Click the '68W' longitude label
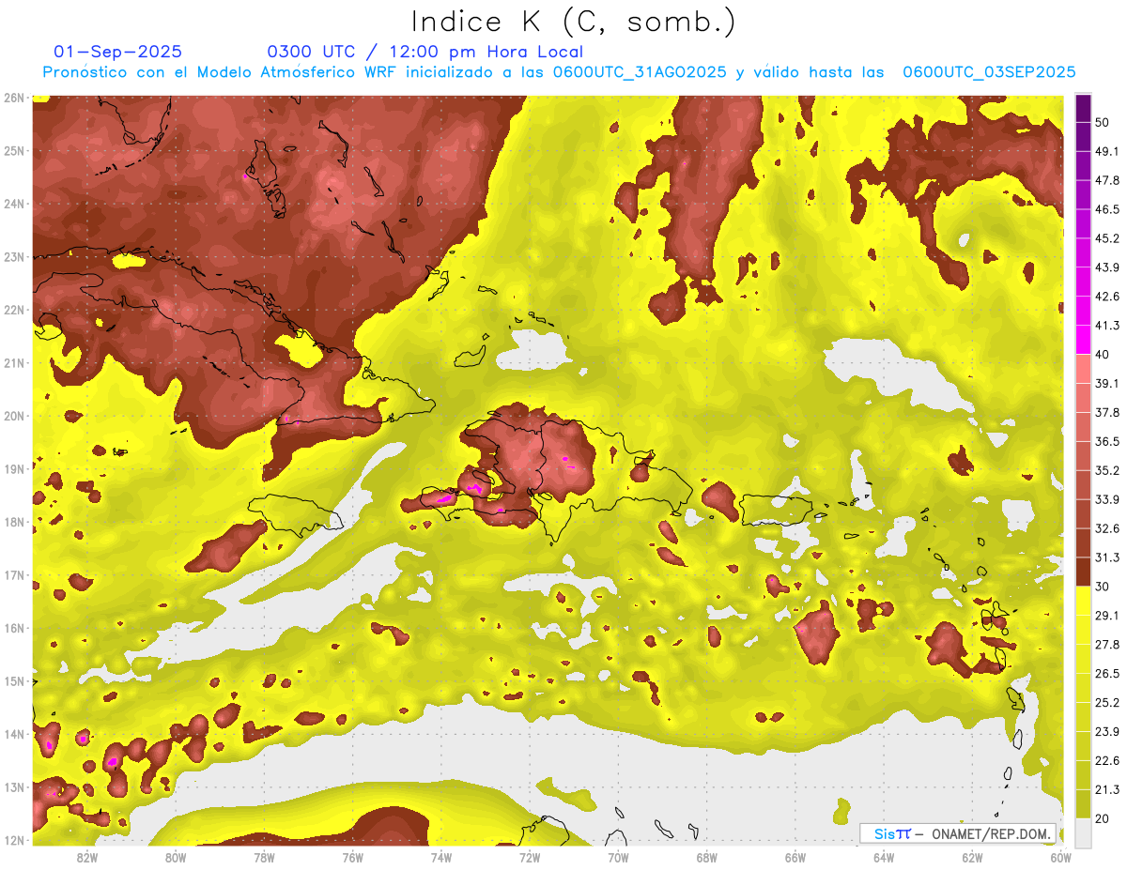The image size is (1127, 870). coord(707,857)
